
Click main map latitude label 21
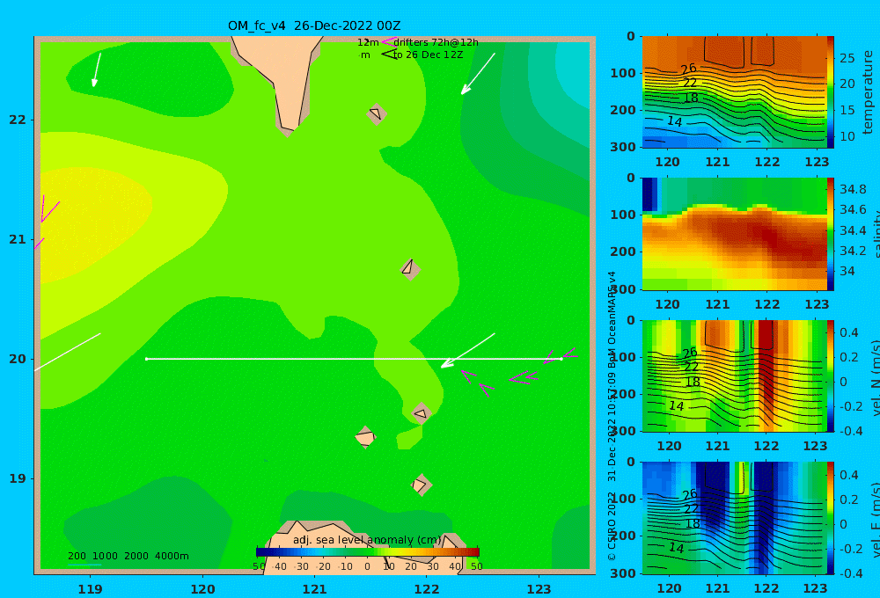[18, 239]
